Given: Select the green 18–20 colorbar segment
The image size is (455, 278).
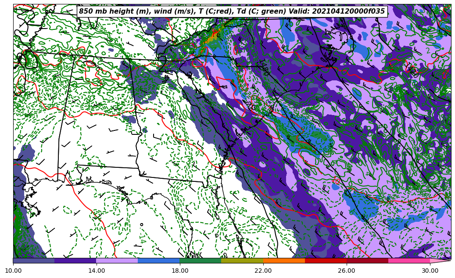Looking at the screenshot, I should click(x=201, y=260).
